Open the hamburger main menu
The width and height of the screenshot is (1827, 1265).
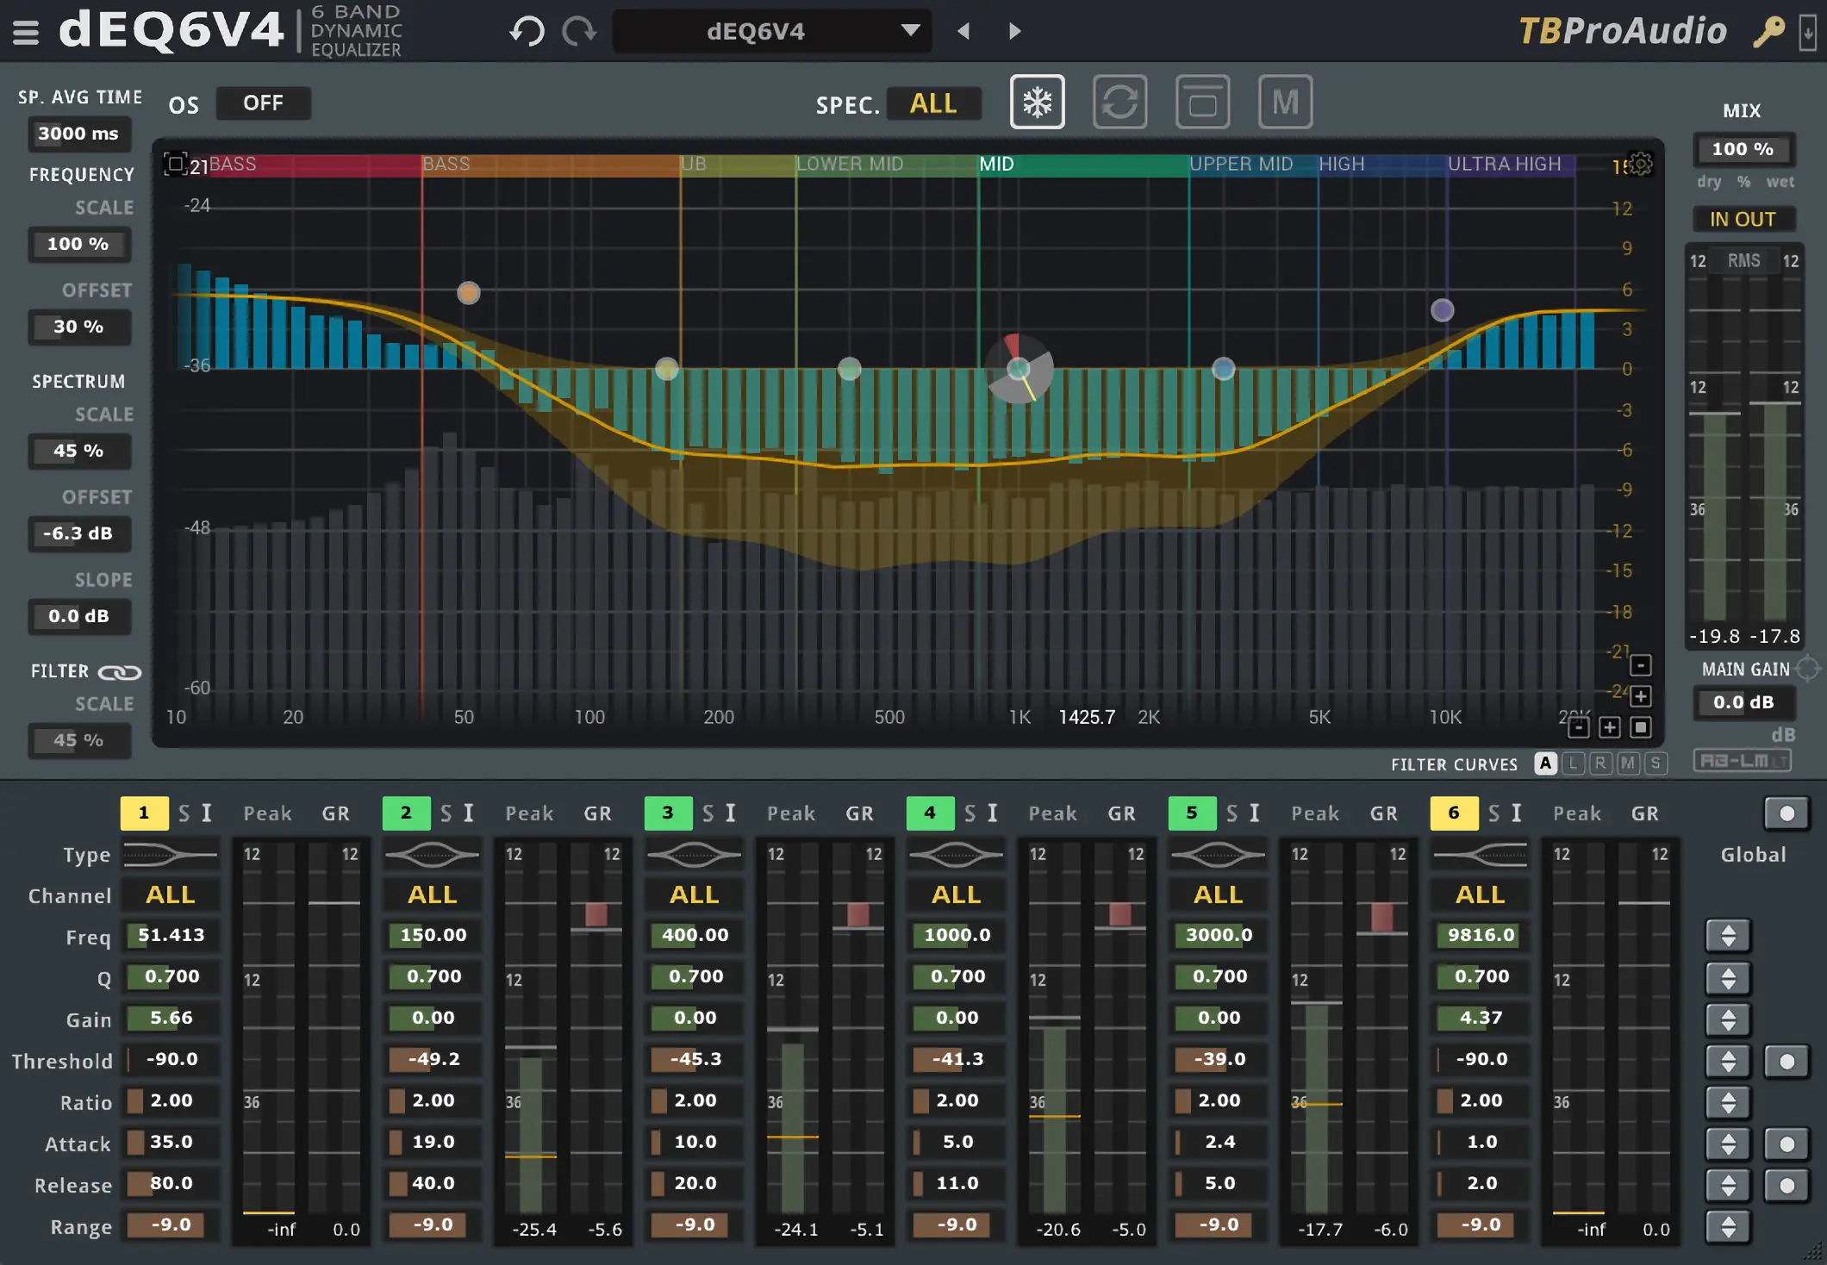pyautogui.click(x=26, y=32)
